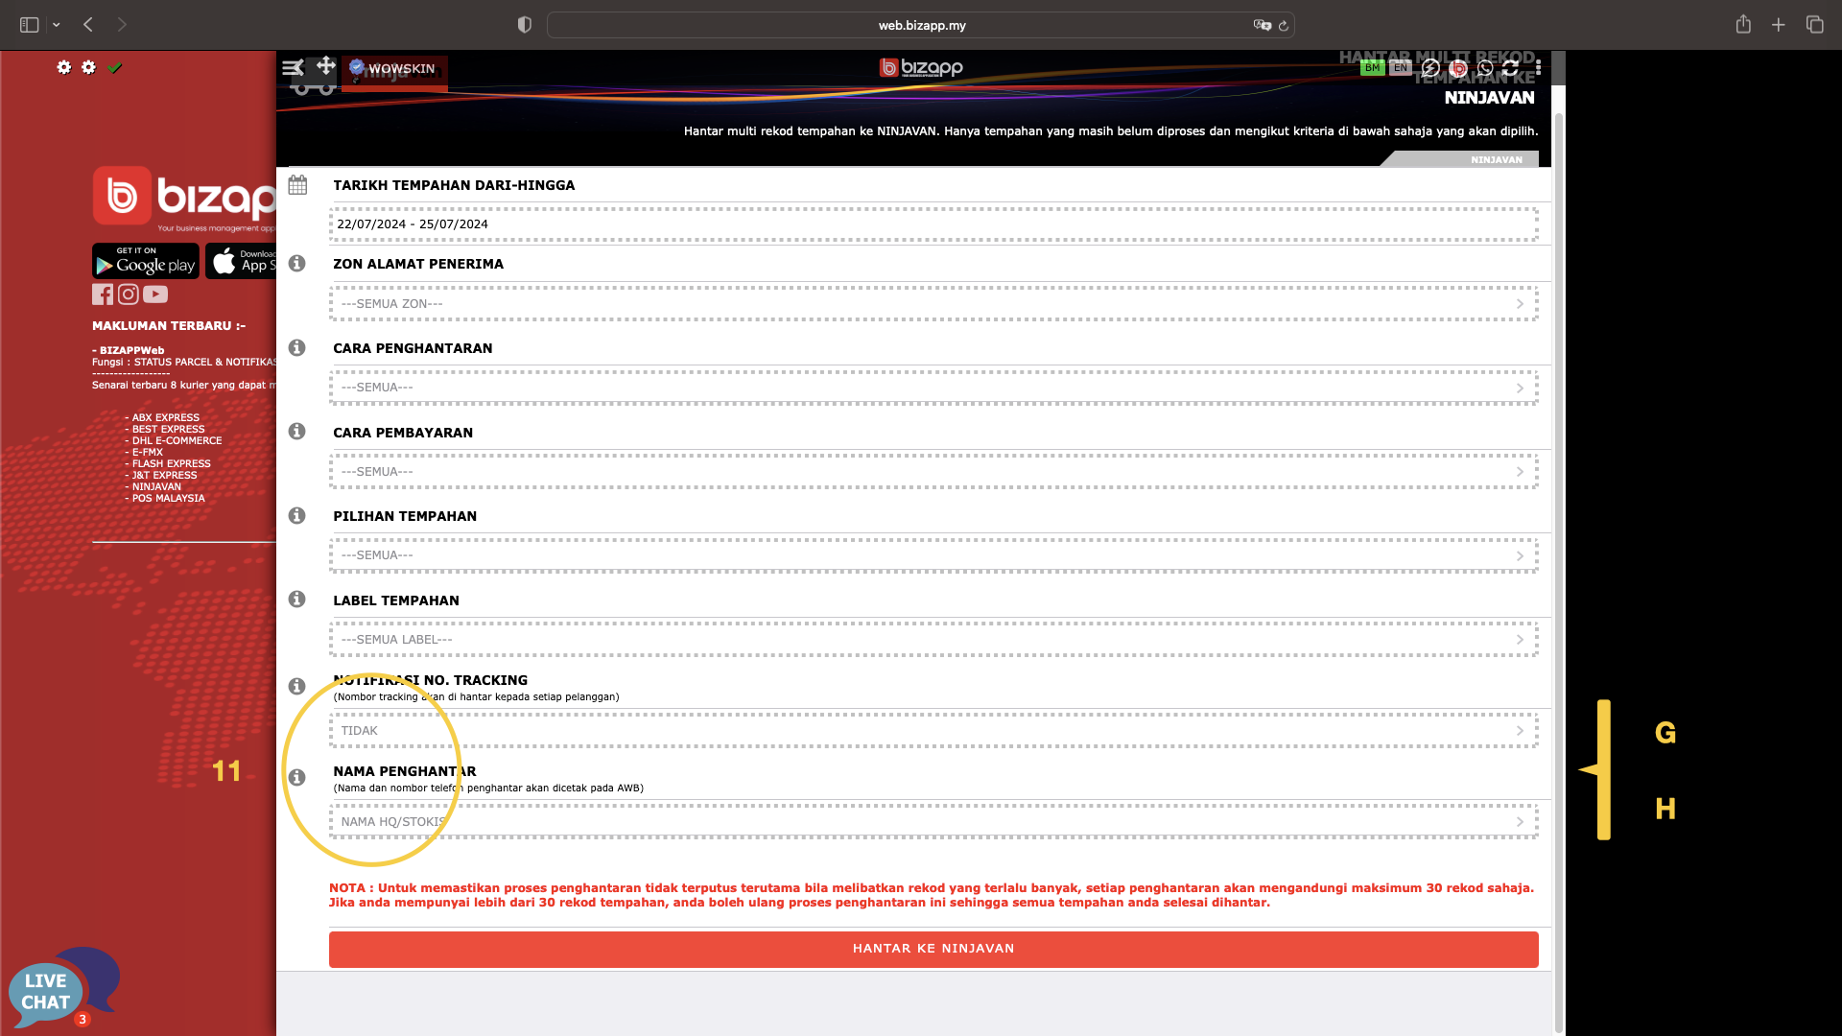
Task: Open Bizapp Instagram page icon
Action: [129, 294]
